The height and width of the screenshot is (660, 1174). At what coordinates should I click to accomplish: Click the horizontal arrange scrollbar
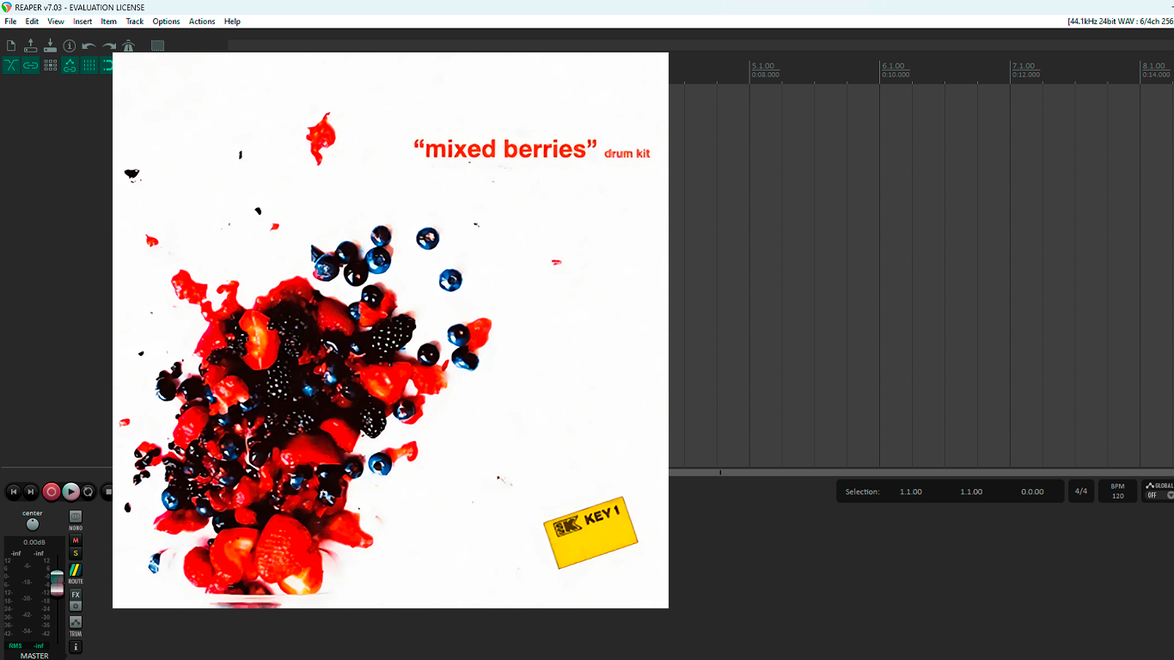pyautogui.click(x=921, y=472)
